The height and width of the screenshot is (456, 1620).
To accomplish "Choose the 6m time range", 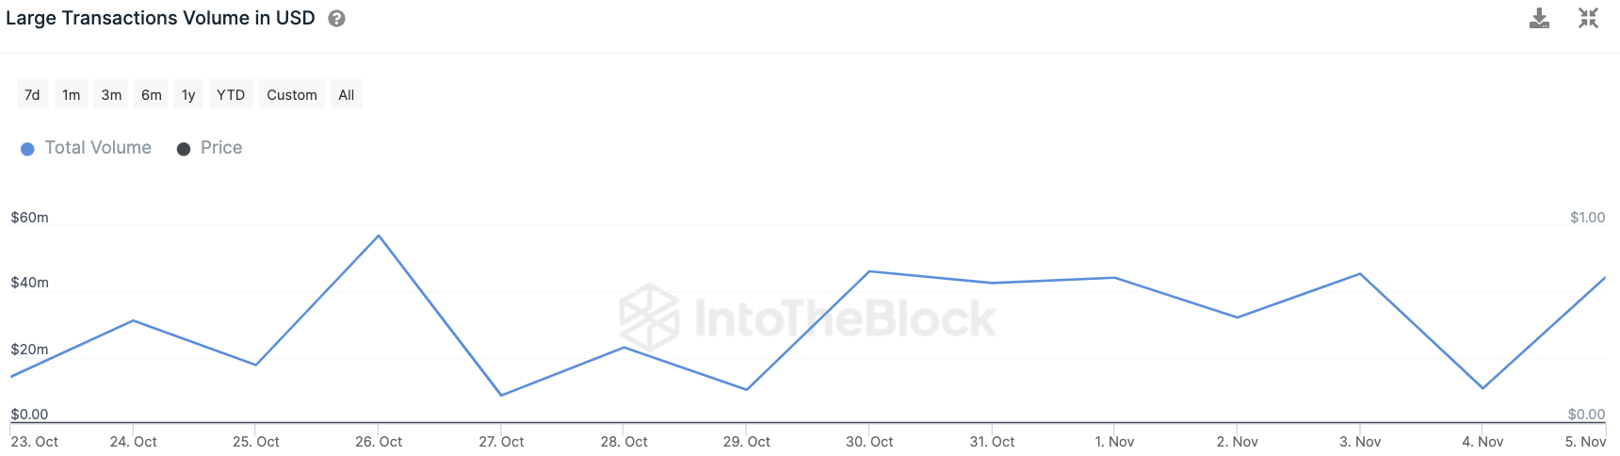I will point(151,94).
